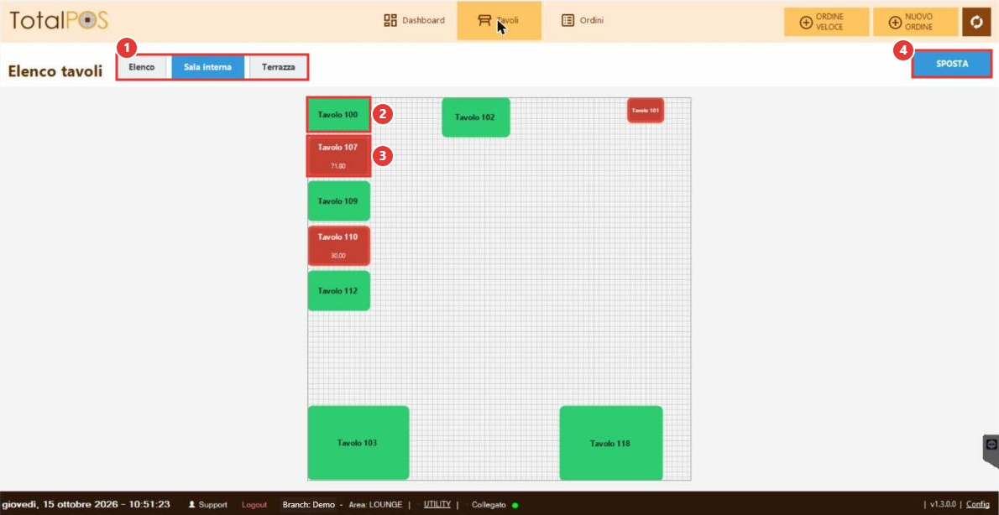999x515 pixels.
Task: Select Tavolo 100
Action: pos(338,115)
